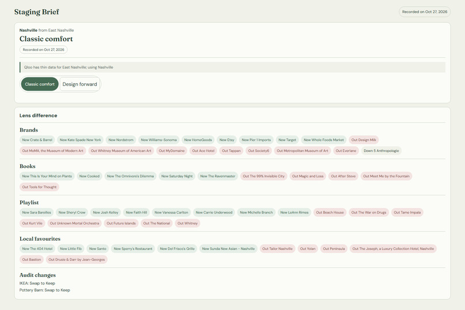Click the Recorded on badge under Classic comfort
465x310 pixels.
(44, 50)
